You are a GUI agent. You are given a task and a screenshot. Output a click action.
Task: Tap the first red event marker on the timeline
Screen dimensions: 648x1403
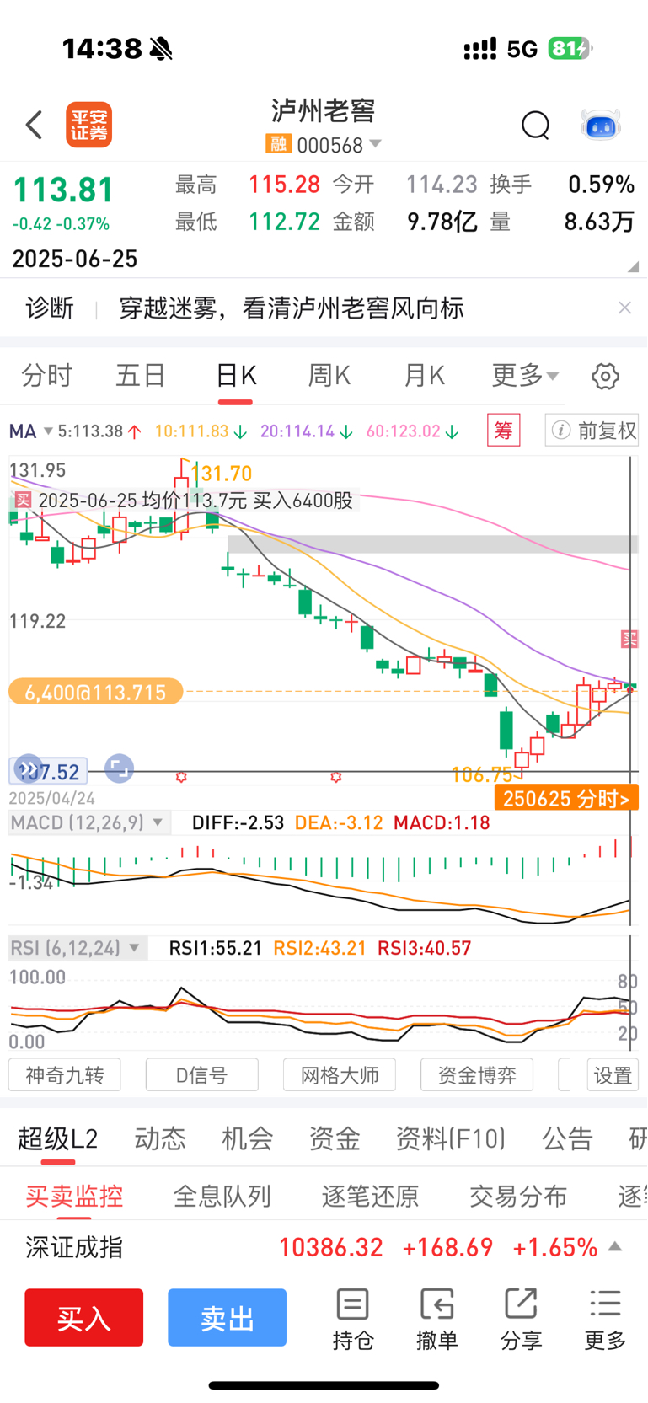coord(181,777)
